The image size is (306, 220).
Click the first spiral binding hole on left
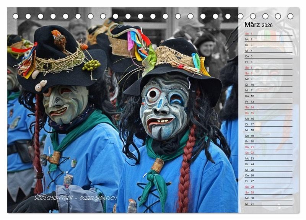coord(15,16)
